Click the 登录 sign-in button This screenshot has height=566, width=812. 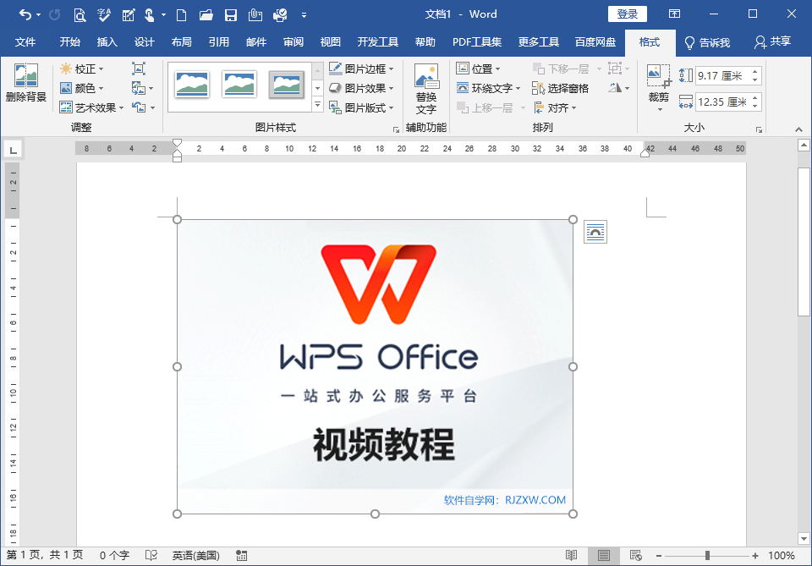point(627,14)
